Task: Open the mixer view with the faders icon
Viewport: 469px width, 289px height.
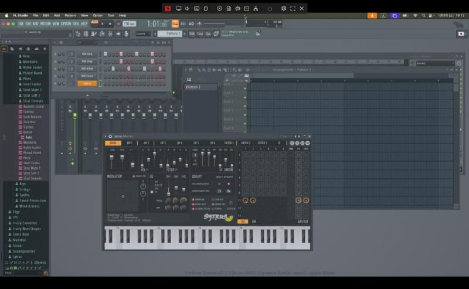Action: point(110,34)
